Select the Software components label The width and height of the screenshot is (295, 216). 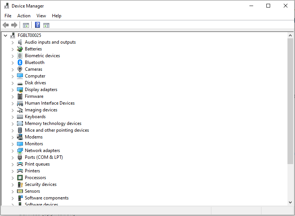point(47,198)
